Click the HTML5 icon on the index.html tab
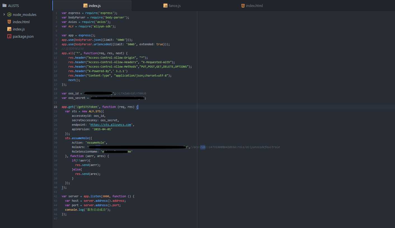Image resolution: width=395 pixels, height=228 pixels. (x=243, y=6)
